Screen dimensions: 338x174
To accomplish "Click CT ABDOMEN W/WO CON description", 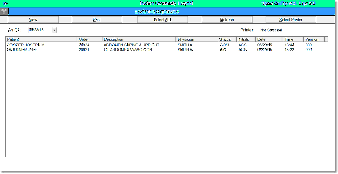I will point(128,50).
